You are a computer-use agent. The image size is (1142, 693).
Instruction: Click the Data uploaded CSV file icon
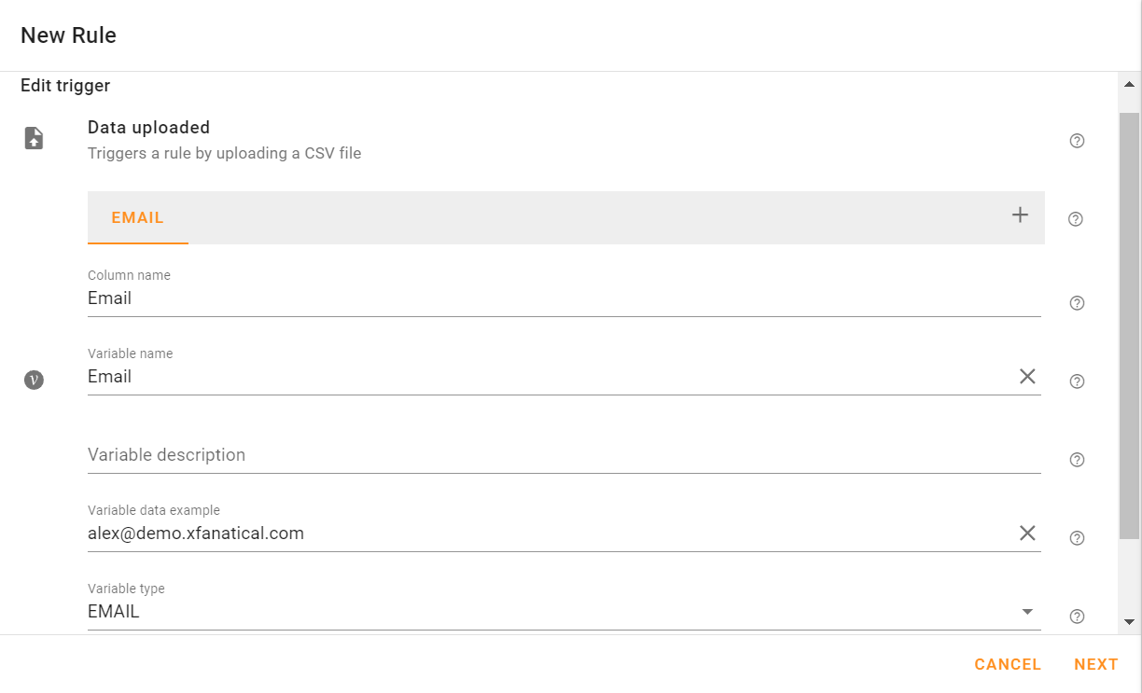[34, 137]
